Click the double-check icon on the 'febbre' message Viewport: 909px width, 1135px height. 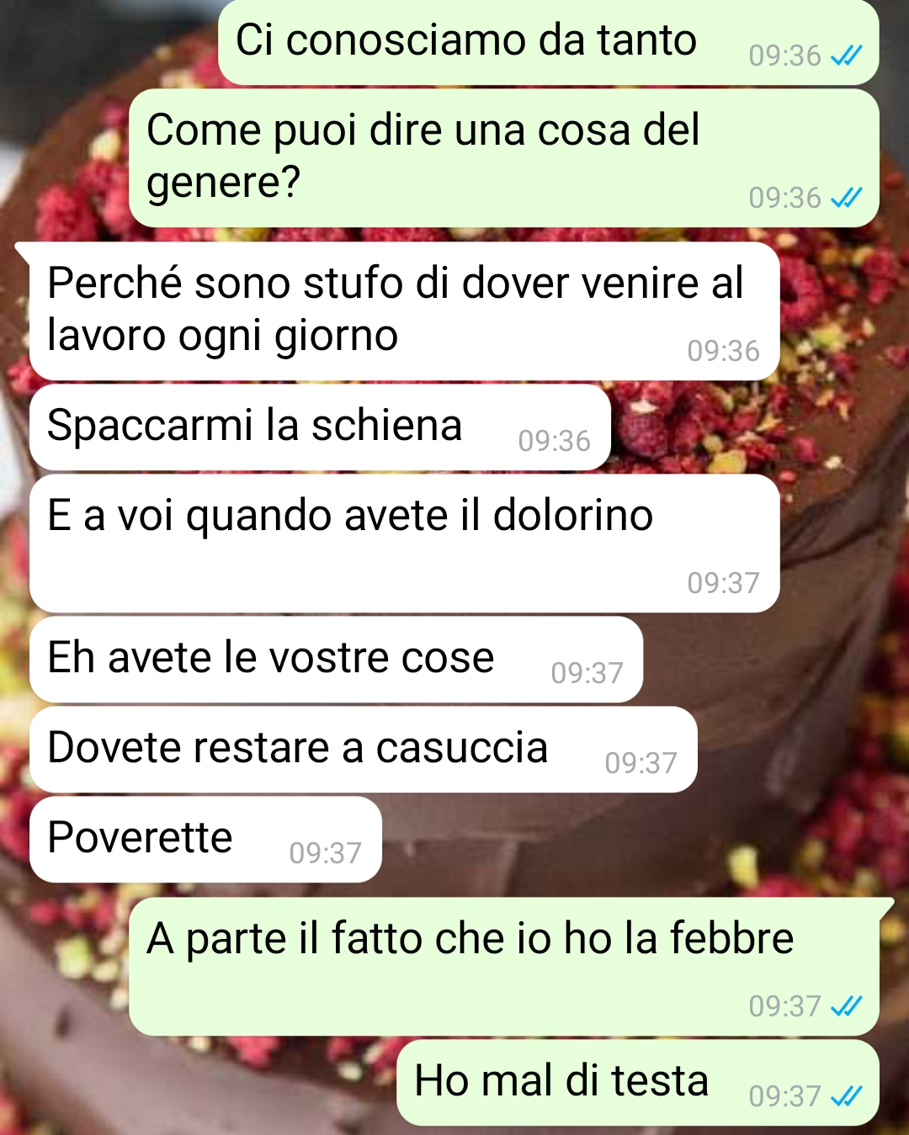pos(846,1006)
